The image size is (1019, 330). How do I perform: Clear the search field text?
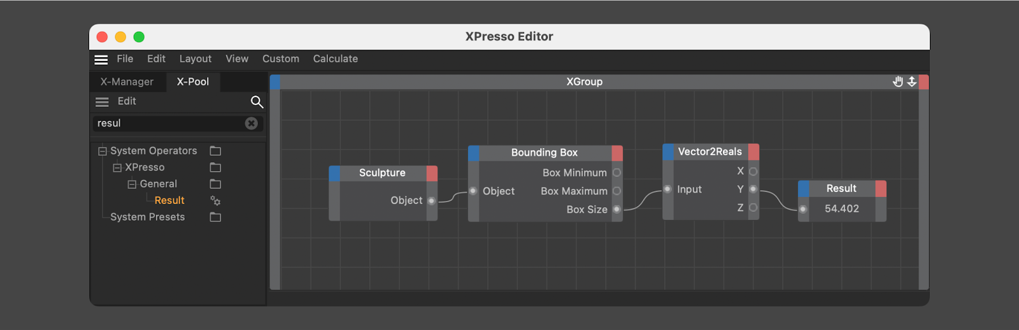click(252, 123)
